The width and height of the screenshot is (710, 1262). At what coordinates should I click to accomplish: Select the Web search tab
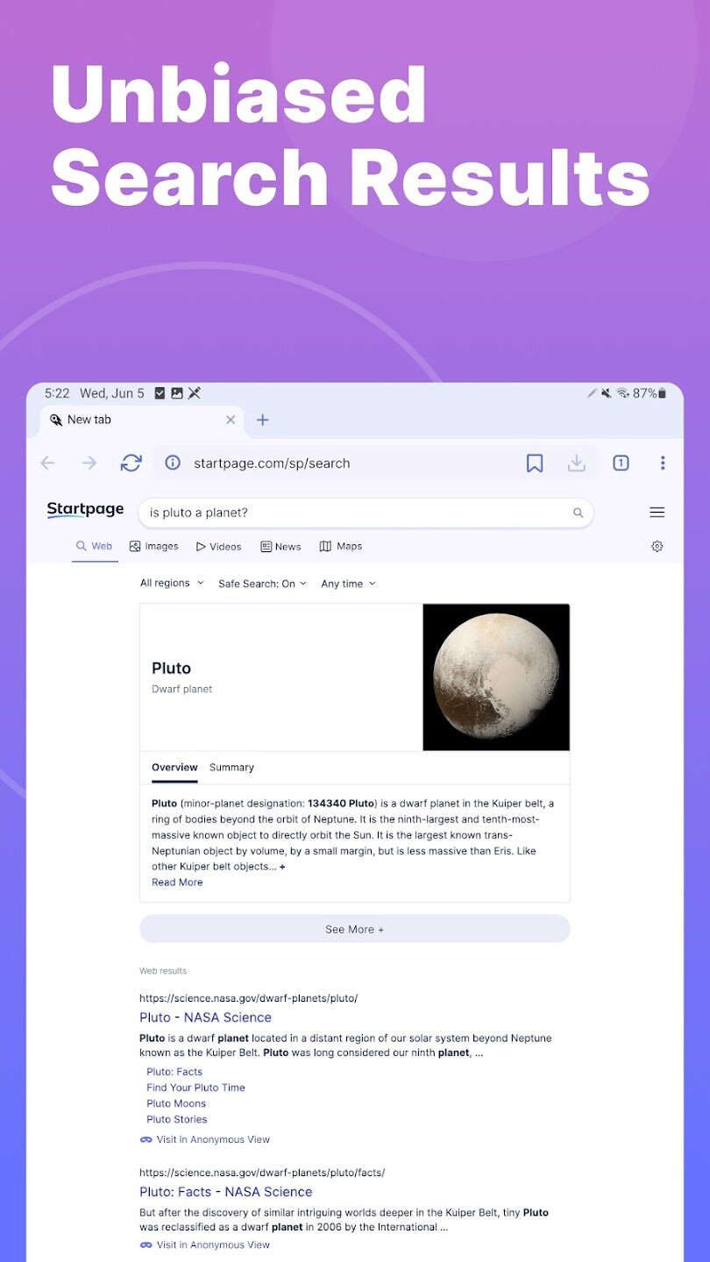95,546
